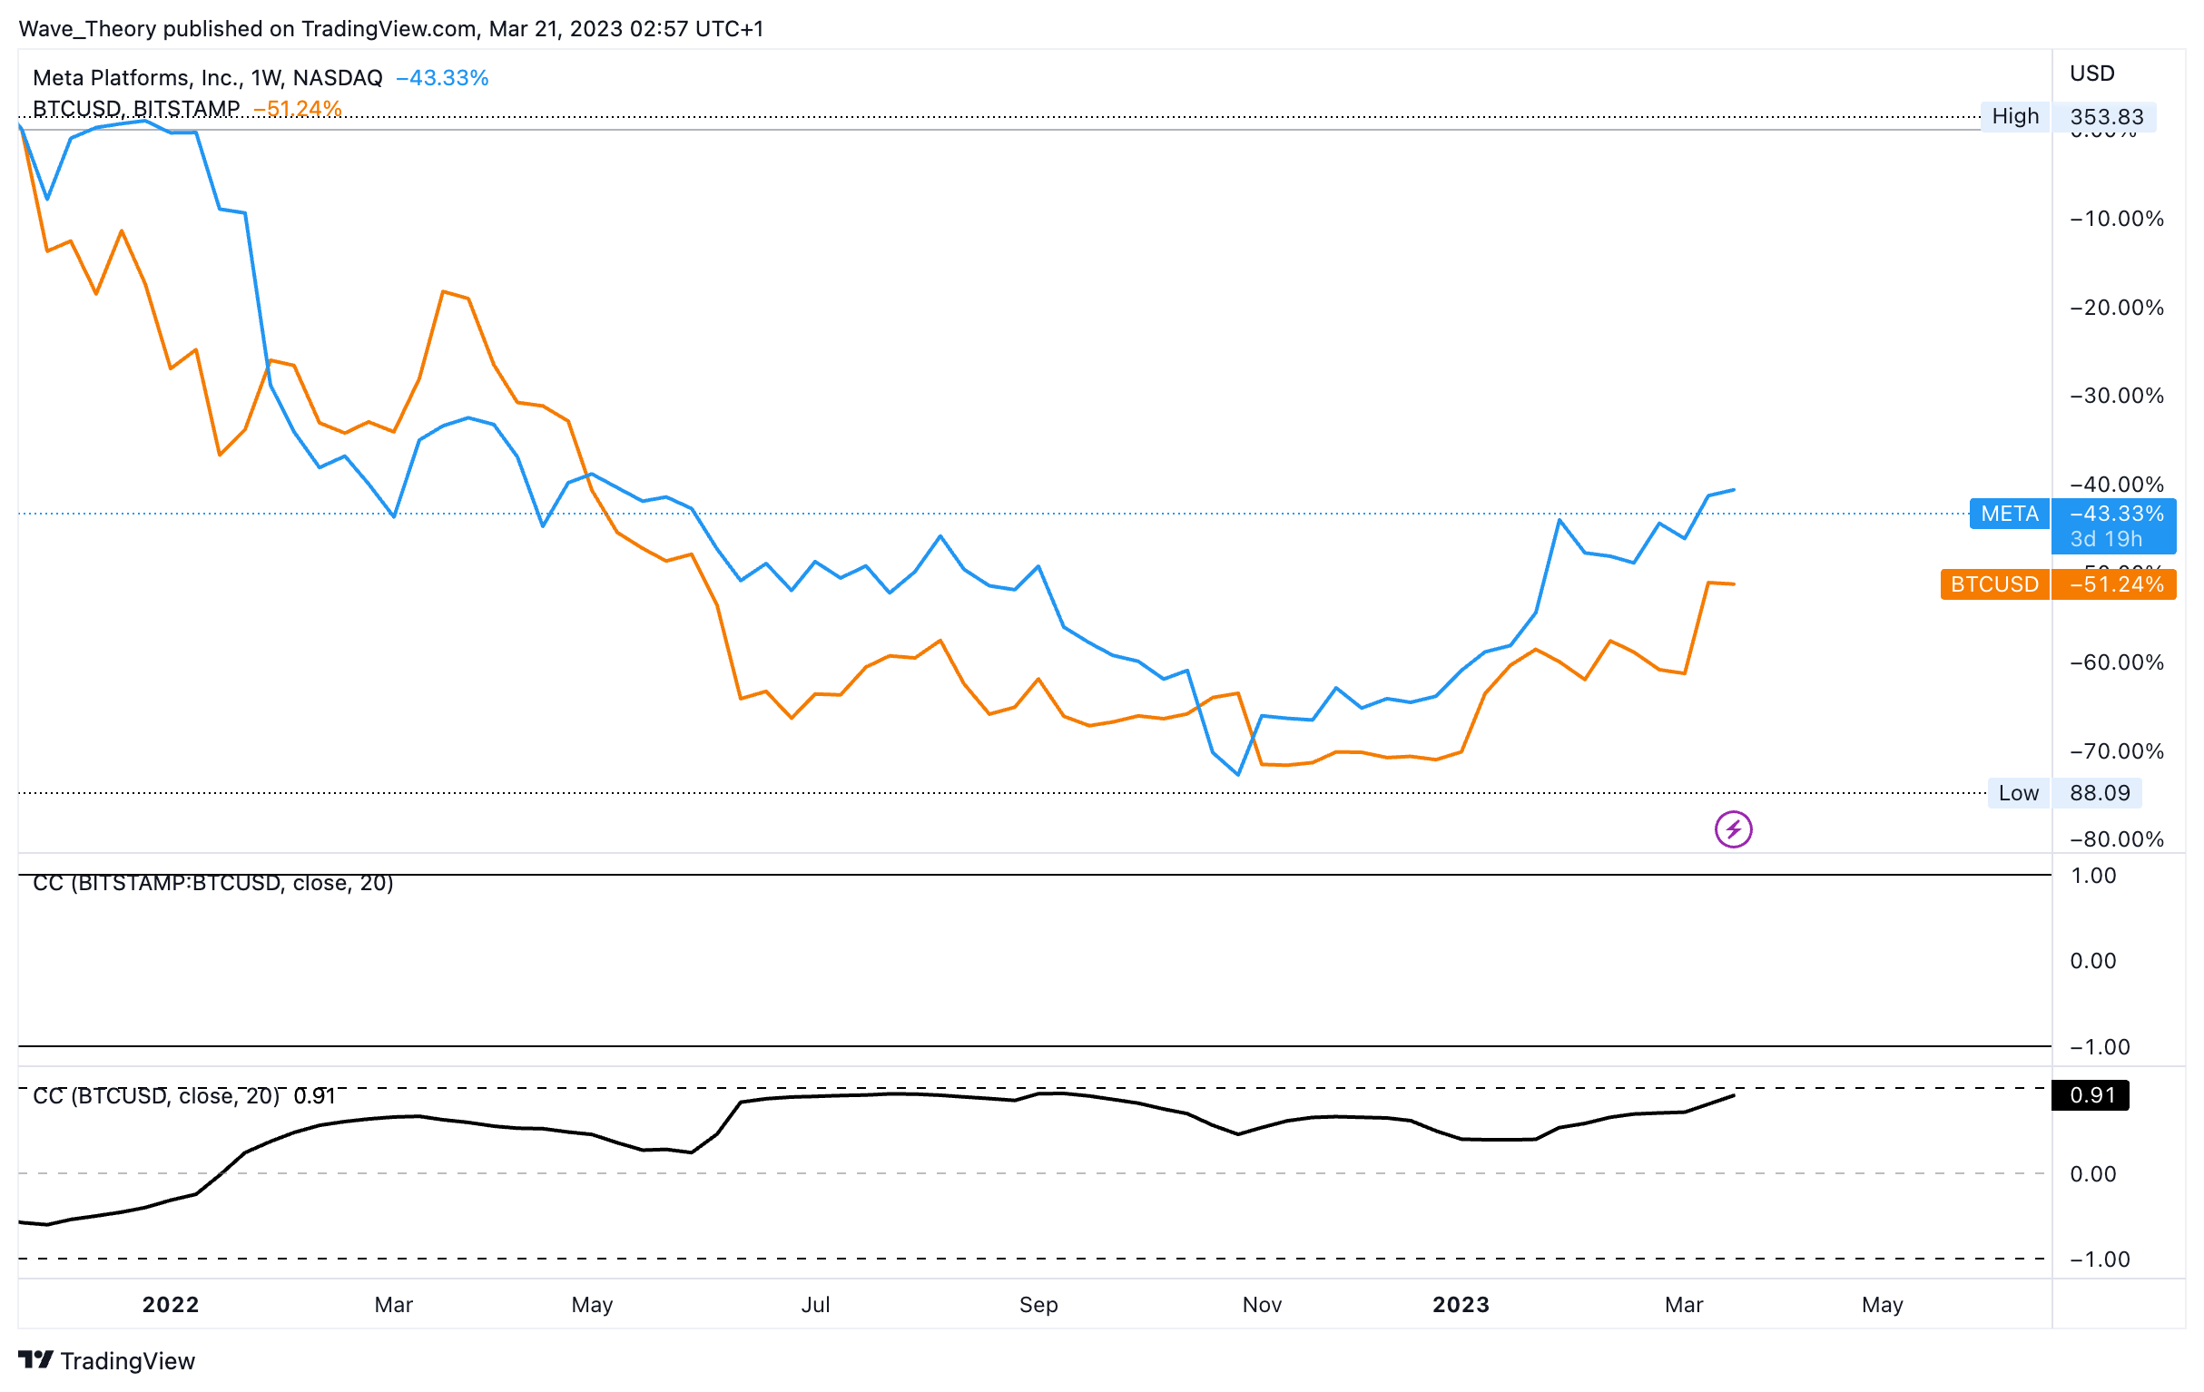The width and height of the screenshot is (2204, 1392).
Task: Select the BTCUSD, BITSTAMP legend entry
Action: coord(135,109)
